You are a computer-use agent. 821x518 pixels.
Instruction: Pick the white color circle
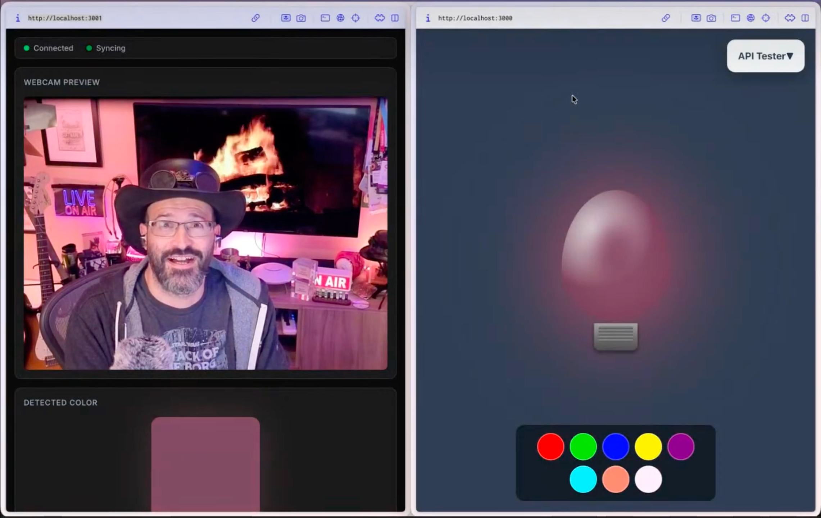[x=648, y=479]
